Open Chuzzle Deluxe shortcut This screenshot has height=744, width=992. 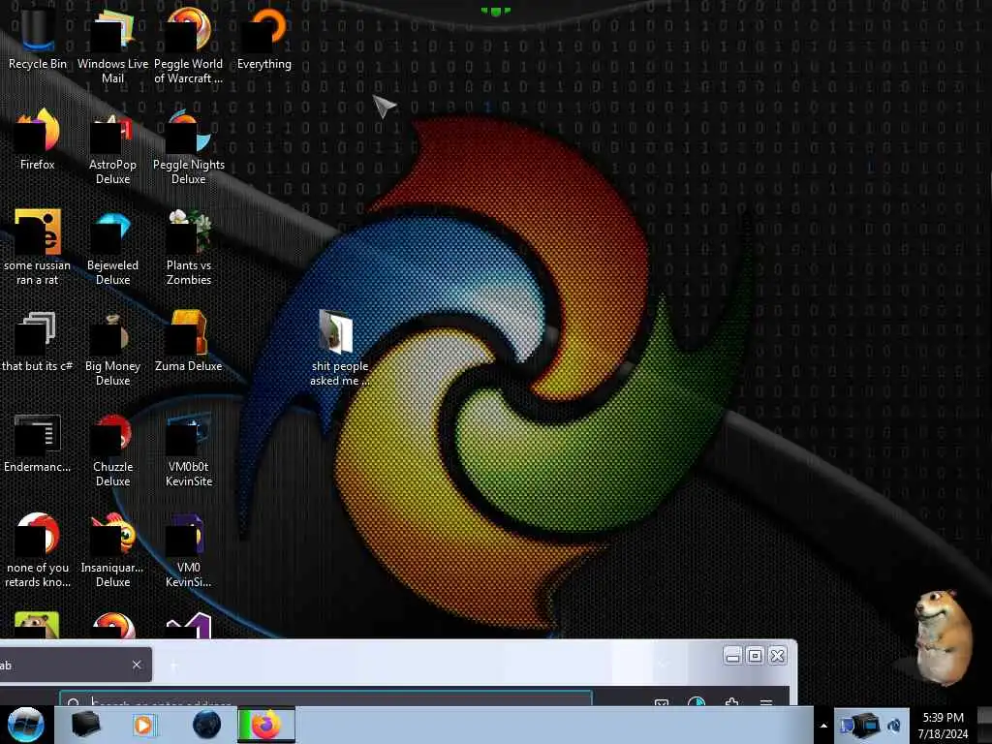point(112,450)
